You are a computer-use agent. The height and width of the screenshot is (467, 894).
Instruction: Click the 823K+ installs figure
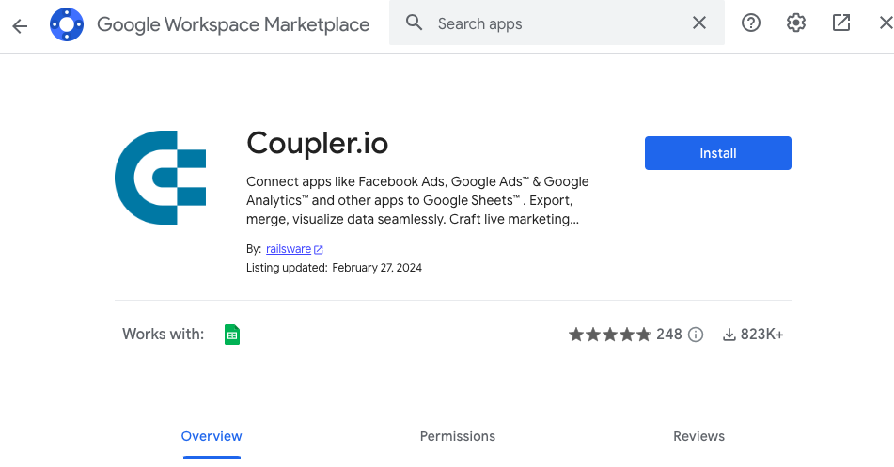point(761,335)
